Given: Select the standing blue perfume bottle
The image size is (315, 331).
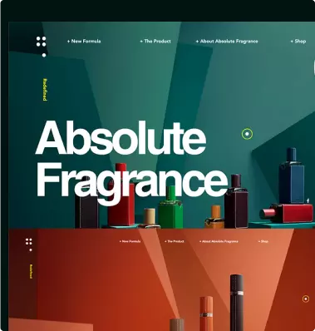Looking at the screenshot, I should coord(291,175).
